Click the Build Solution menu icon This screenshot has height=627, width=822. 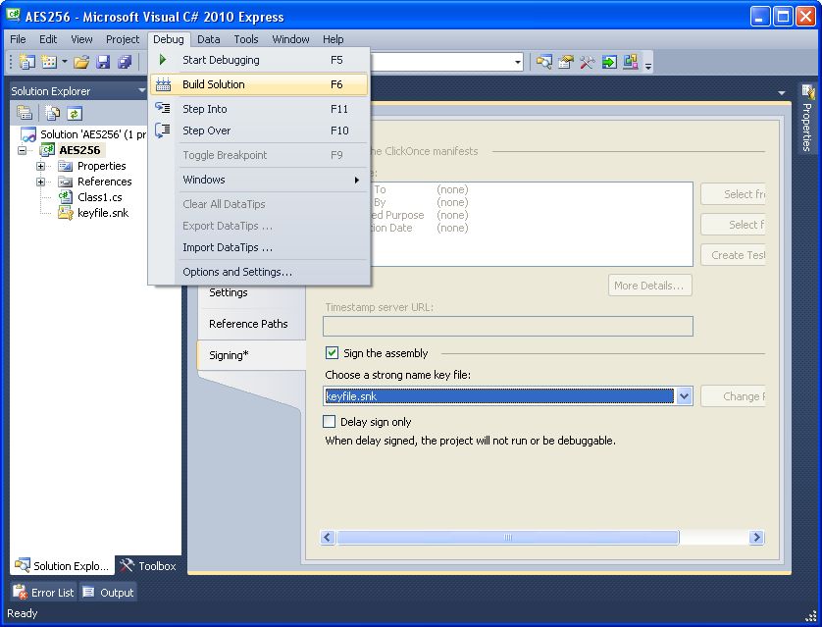tap(163, 84)
